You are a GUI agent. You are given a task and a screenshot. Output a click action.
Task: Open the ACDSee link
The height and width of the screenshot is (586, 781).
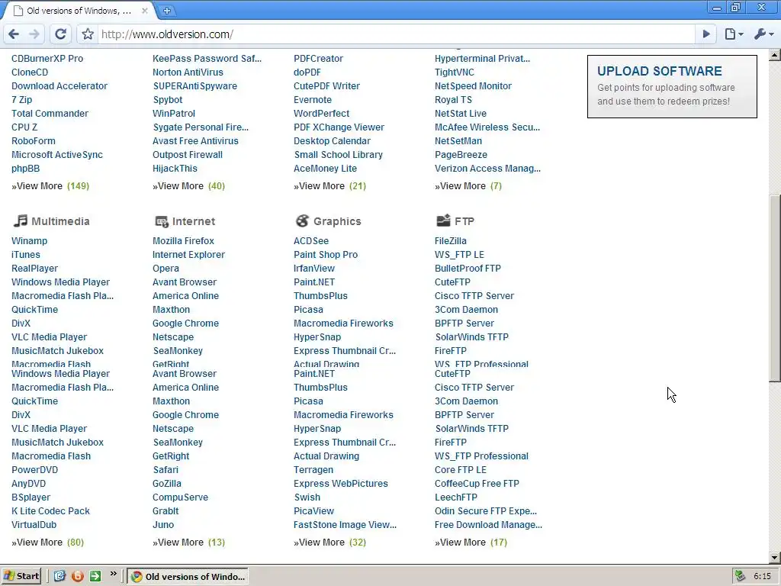[x=311, y=240]
